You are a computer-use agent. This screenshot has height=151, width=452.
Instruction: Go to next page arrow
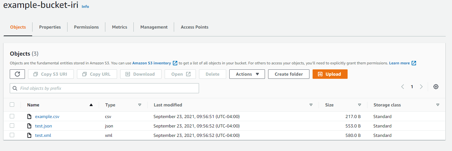click(421, 87)
